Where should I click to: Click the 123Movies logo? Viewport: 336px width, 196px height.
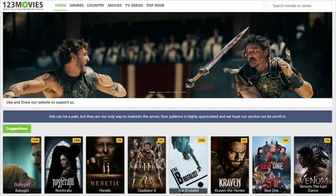[x=23, y=6]
